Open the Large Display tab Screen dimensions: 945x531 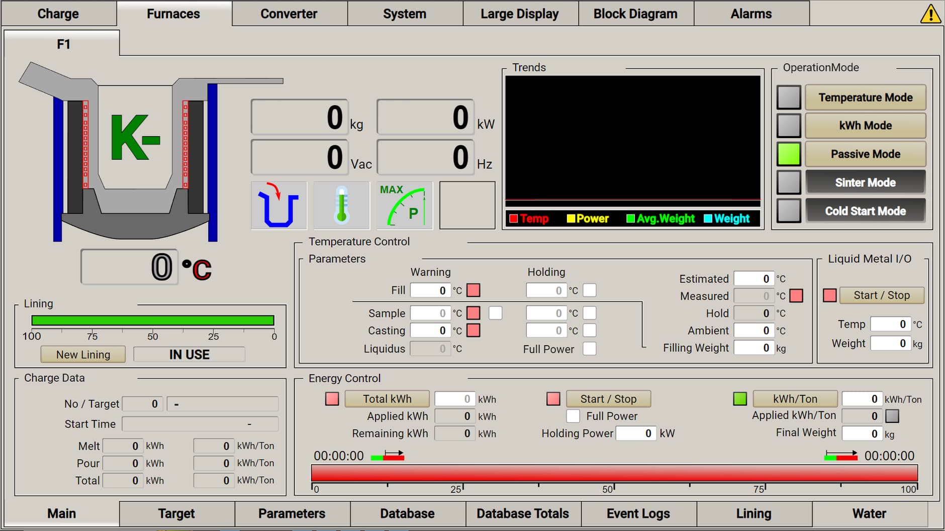coord(520,14)
